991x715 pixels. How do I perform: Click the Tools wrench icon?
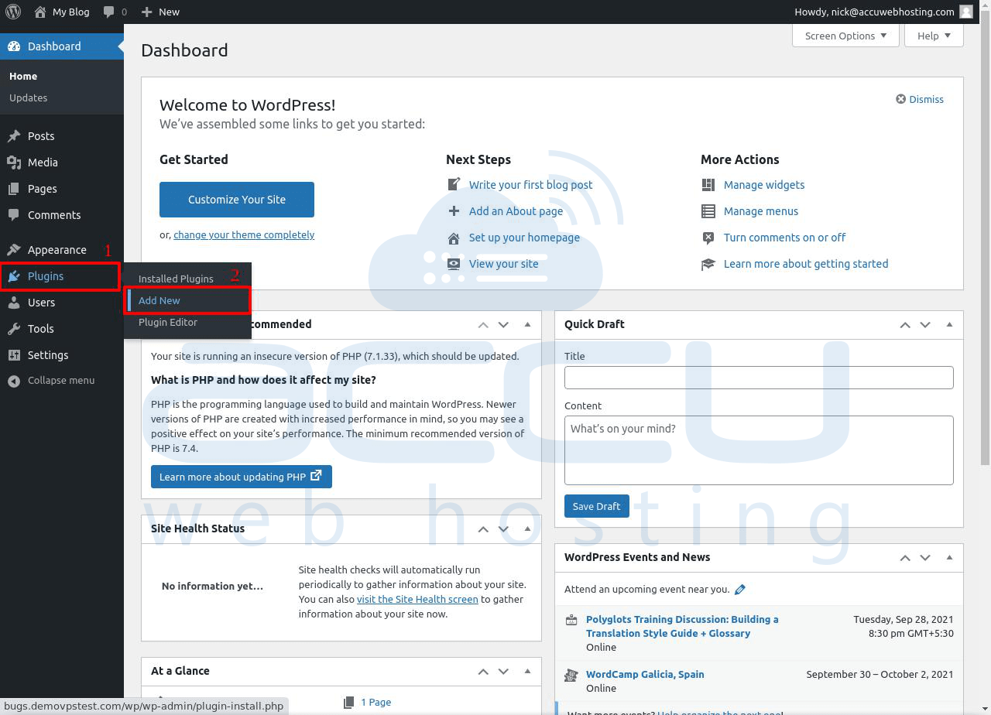(14, 329)
